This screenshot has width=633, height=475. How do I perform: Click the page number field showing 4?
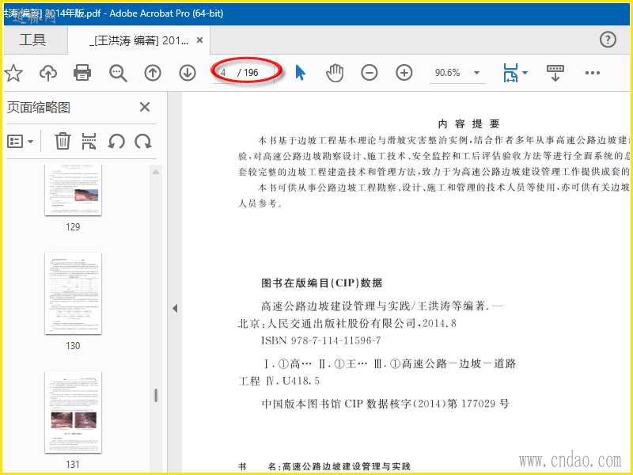tap(224, 73)
